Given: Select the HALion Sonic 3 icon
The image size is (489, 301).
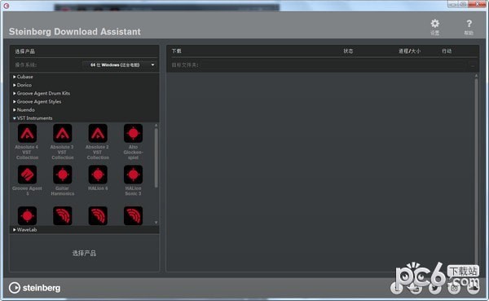Looking at the screenshot, I should coord(133,175).
